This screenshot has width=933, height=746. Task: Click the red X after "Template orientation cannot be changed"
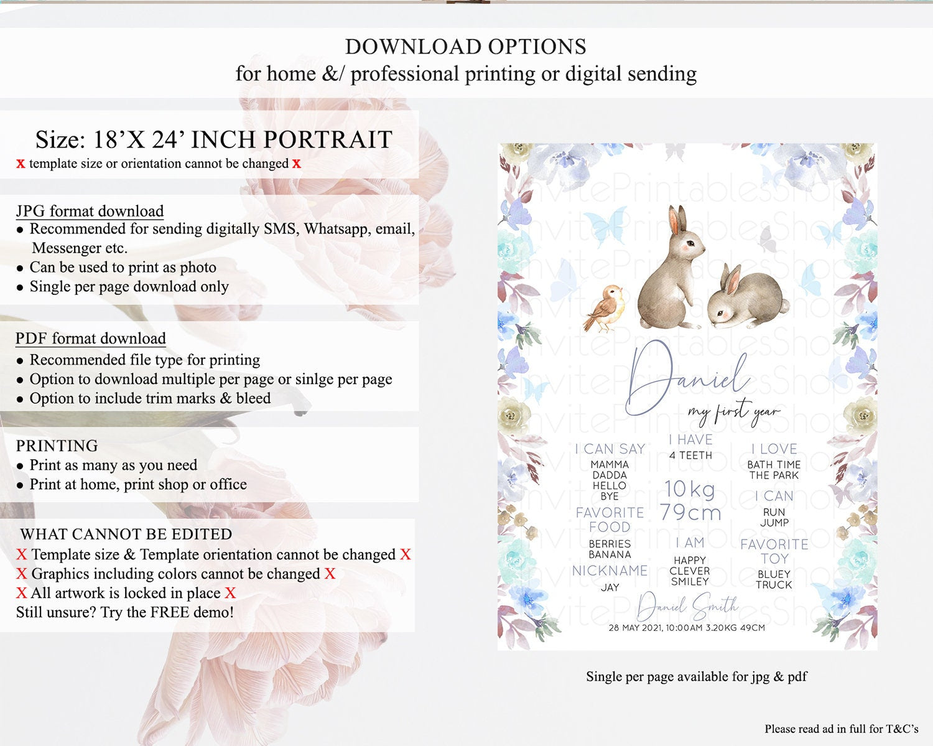point(405,555)
